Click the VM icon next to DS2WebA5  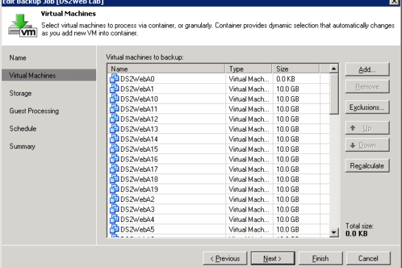tap(114, 229)
